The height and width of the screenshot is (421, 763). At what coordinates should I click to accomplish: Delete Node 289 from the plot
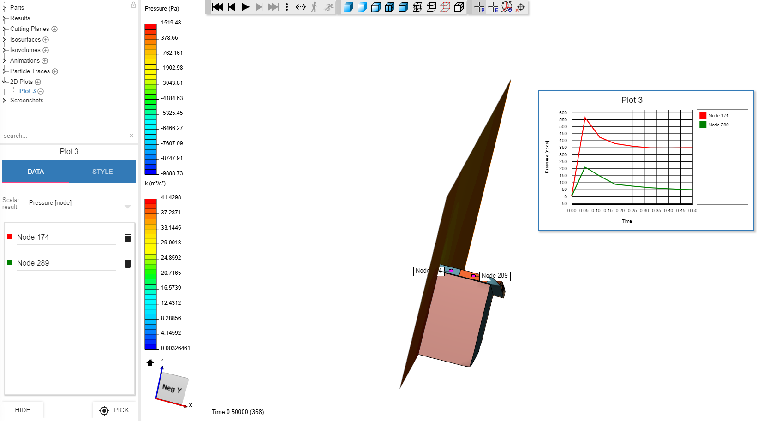[x=128, y=263]
